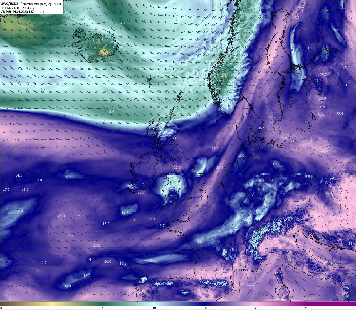The image size is (356, 310).
Task: Select the 14.5 value in the Atlantic
Action: point(19,175)
